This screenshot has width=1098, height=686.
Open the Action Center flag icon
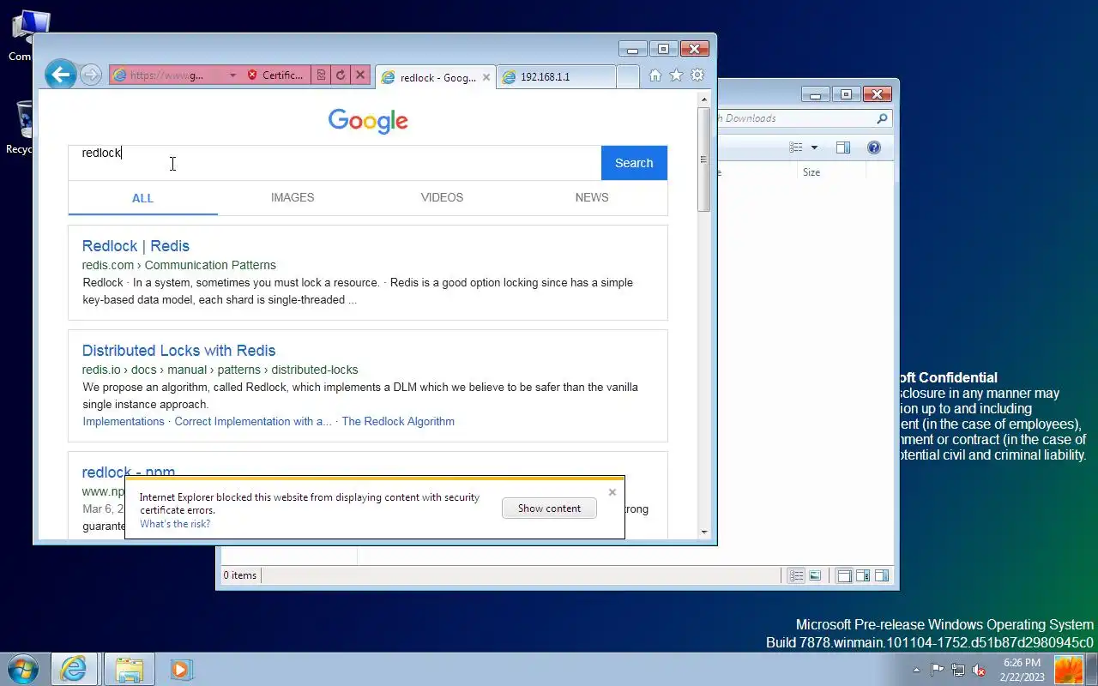pyautogui.click(x=938, y=670)
